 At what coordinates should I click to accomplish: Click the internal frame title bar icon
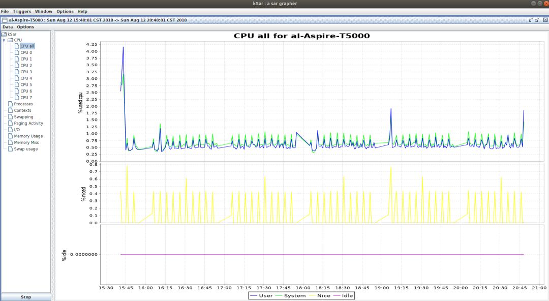pyautogui.click(x=5, y=20)
